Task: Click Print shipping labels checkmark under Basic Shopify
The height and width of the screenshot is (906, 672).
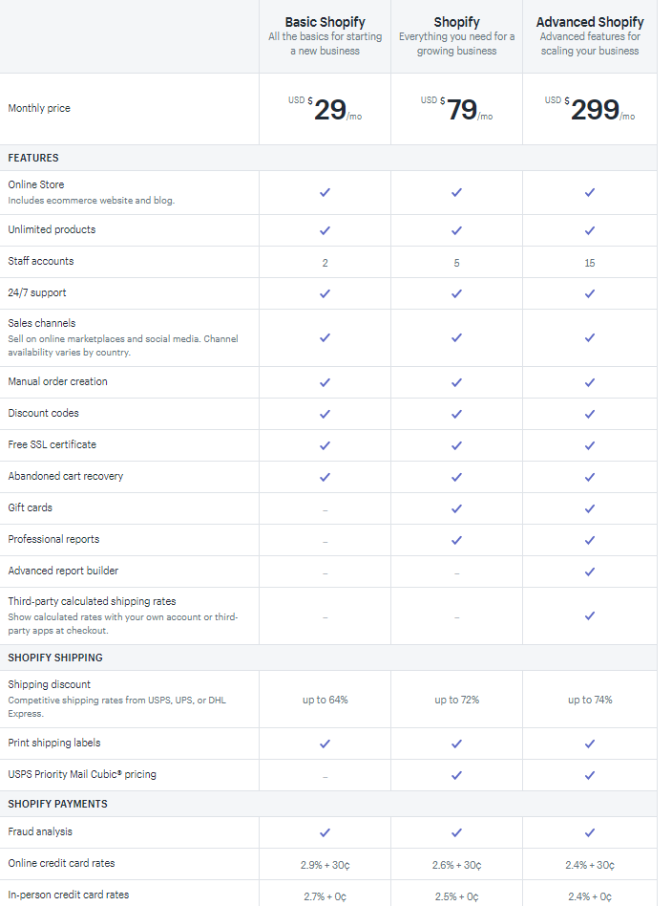Action: pyautogui.click(x=325, y=744)
